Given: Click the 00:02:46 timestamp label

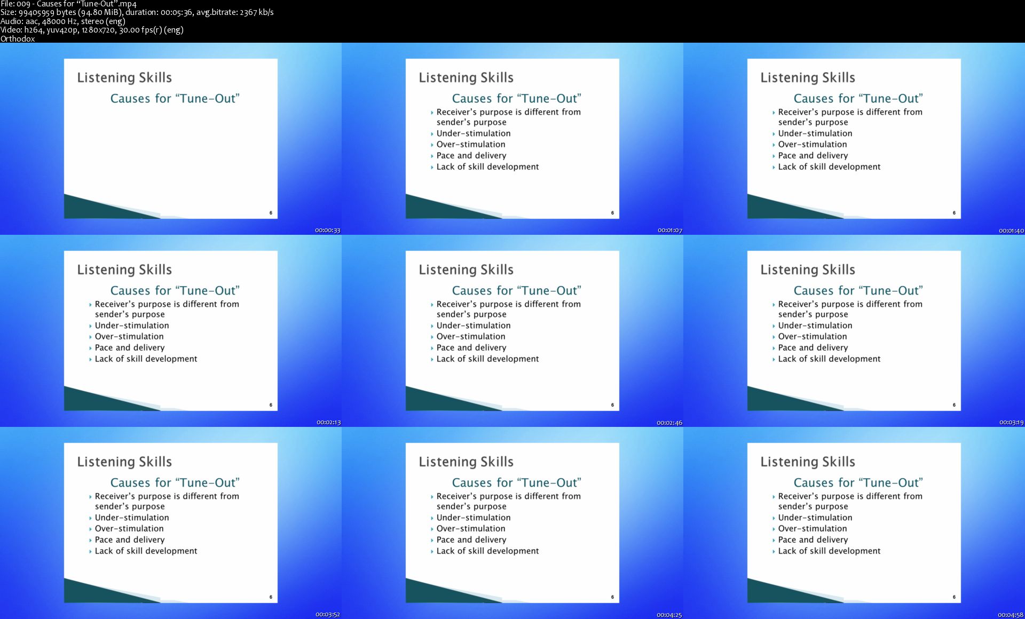Looking at the screenshot, I should (x=669, y=423).
